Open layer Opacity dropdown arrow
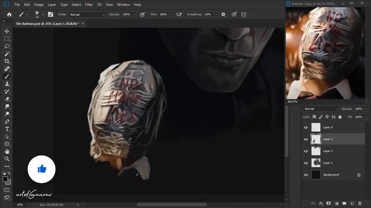This screenshot has width=371, height=208. click(366, 109)
